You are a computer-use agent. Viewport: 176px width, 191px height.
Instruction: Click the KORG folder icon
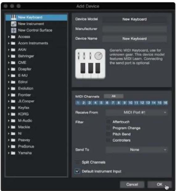tap(13, 114)
